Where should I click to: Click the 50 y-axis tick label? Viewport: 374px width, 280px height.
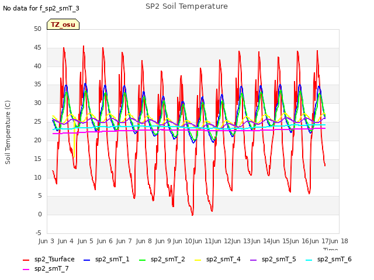pos(37,29)
